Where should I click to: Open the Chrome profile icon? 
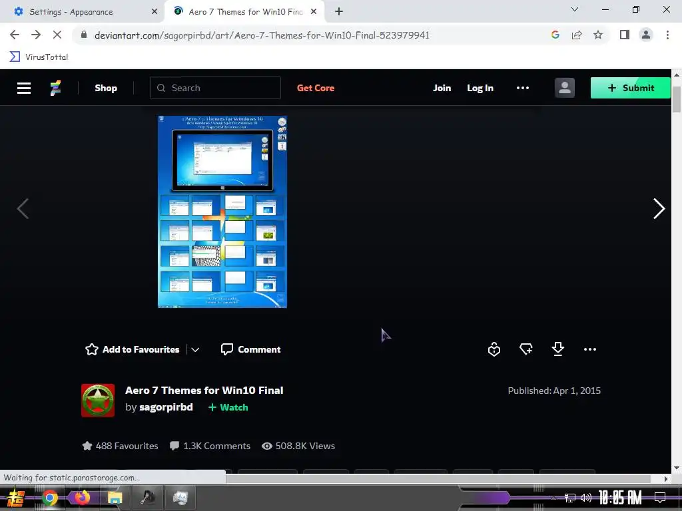[x=646, y=35]
